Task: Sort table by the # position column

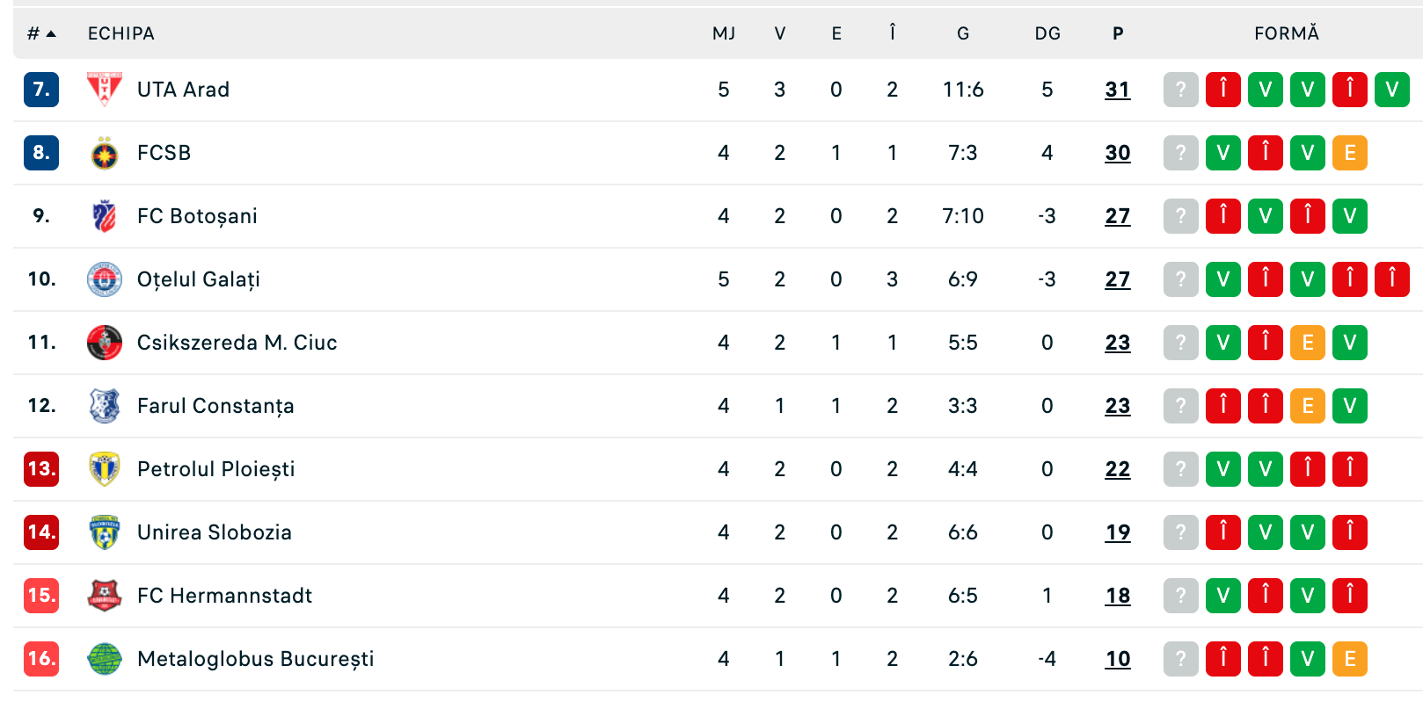Action: click(40, 33)
